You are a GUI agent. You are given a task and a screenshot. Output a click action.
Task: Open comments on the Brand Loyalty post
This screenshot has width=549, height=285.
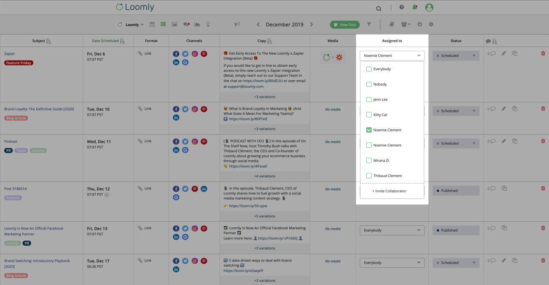pyautogui.click(x=491, y=109)
